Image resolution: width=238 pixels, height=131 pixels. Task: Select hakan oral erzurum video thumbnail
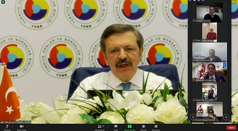pos(209,72)
